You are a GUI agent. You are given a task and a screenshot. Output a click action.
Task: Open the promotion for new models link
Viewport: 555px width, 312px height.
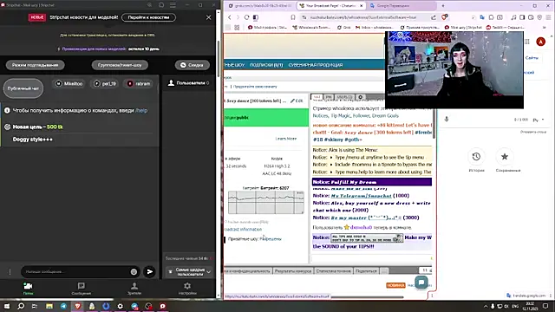(95, 49)
